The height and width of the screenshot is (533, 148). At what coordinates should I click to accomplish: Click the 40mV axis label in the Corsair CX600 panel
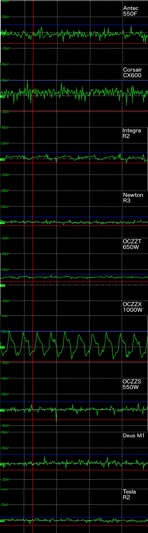(5, 64)
